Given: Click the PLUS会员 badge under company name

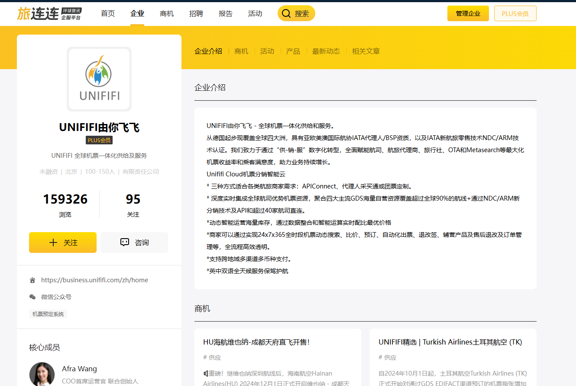Looking at the screenshot, I should pos(99,140).
